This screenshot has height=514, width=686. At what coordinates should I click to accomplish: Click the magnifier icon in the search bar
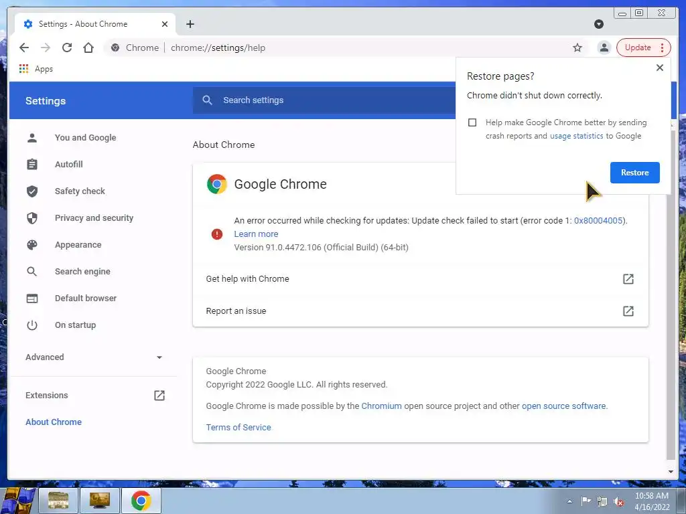208,100
